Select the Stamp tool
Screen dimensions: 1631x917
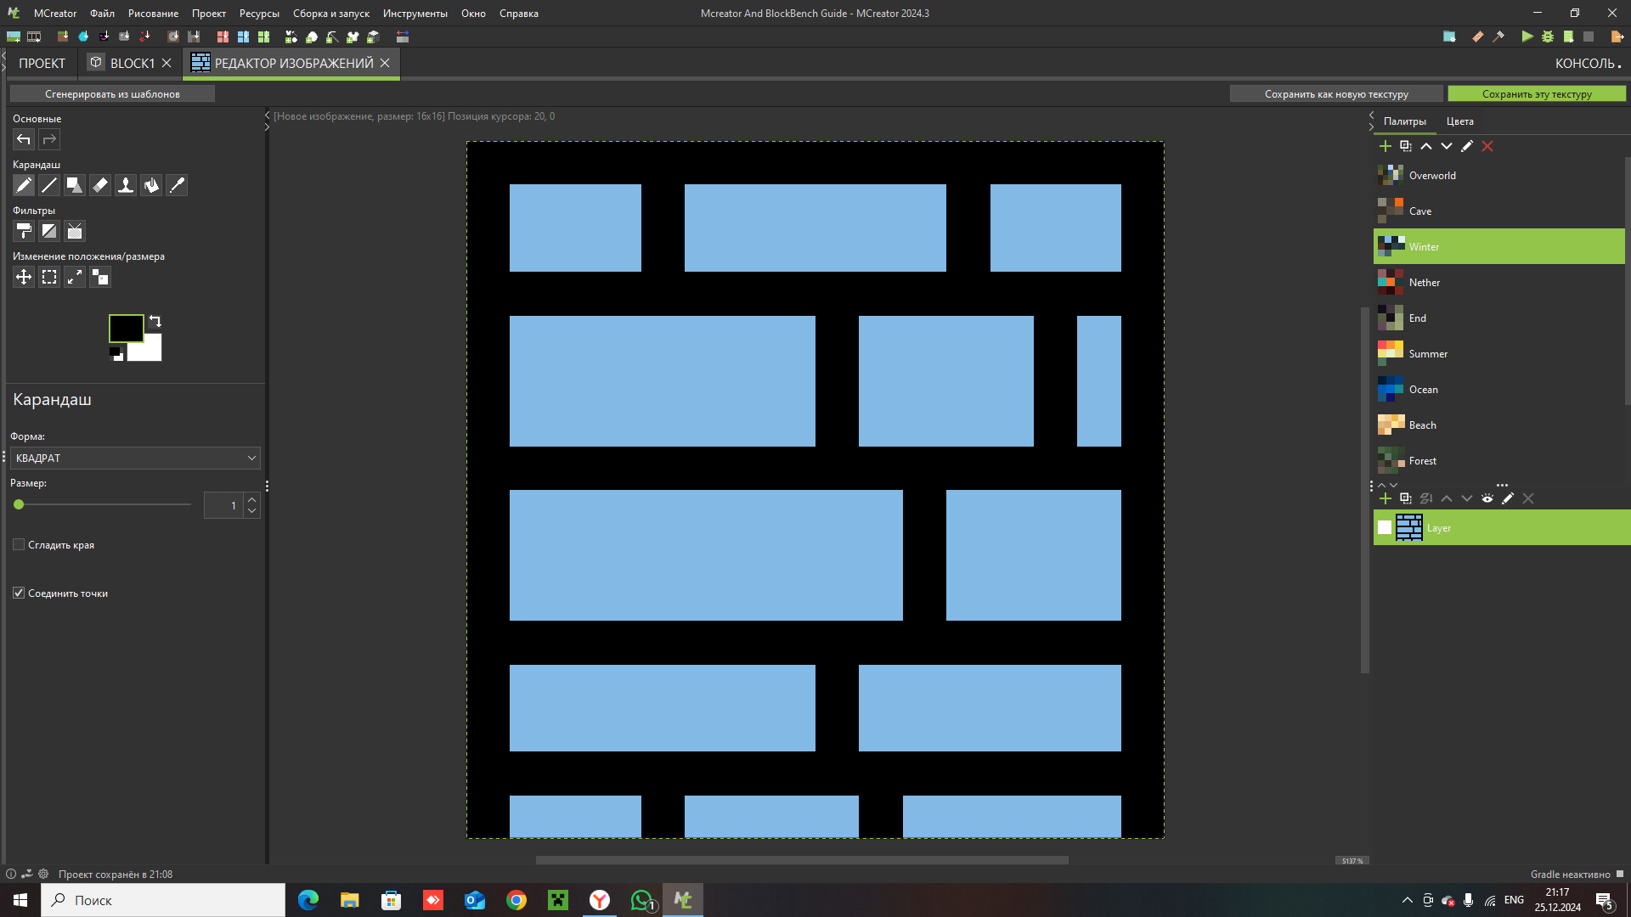125,185
